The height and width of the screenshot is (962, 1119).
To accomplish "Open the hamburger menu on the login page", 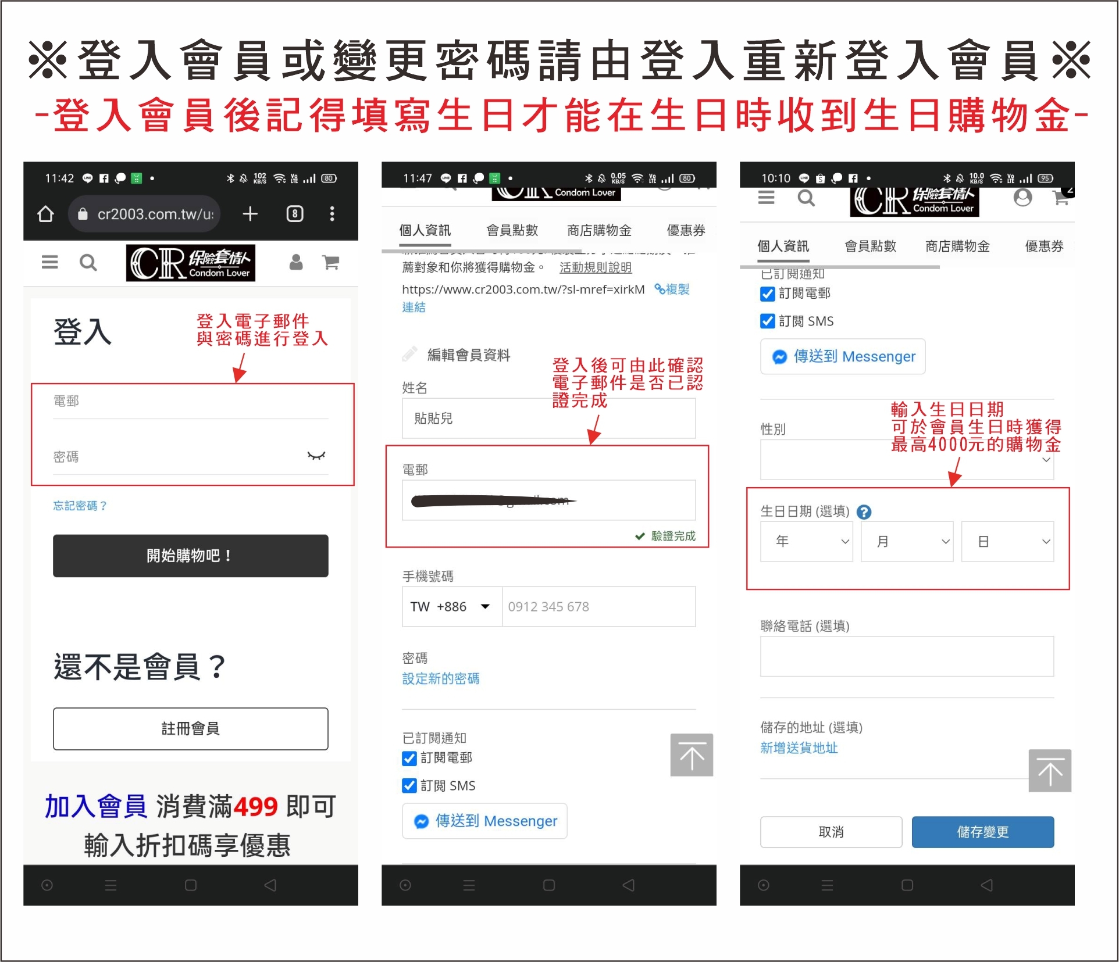I will coord(49,262).
